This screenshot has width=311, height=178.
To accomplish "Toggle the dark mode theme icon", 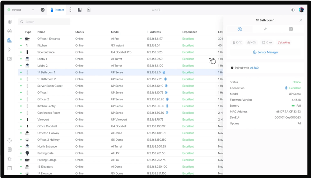I will click(293, 10).
